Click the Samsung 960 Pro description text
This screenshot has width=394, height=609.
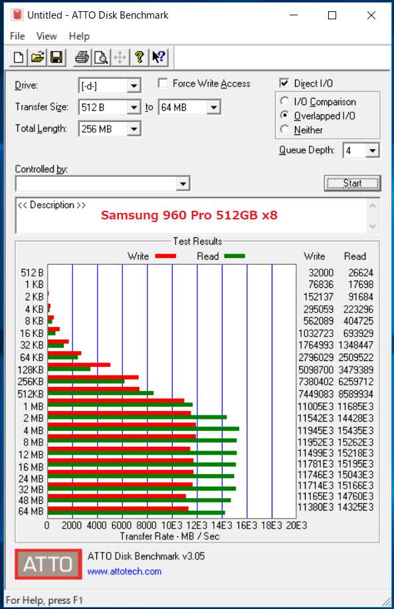click(x=189, y=215)
